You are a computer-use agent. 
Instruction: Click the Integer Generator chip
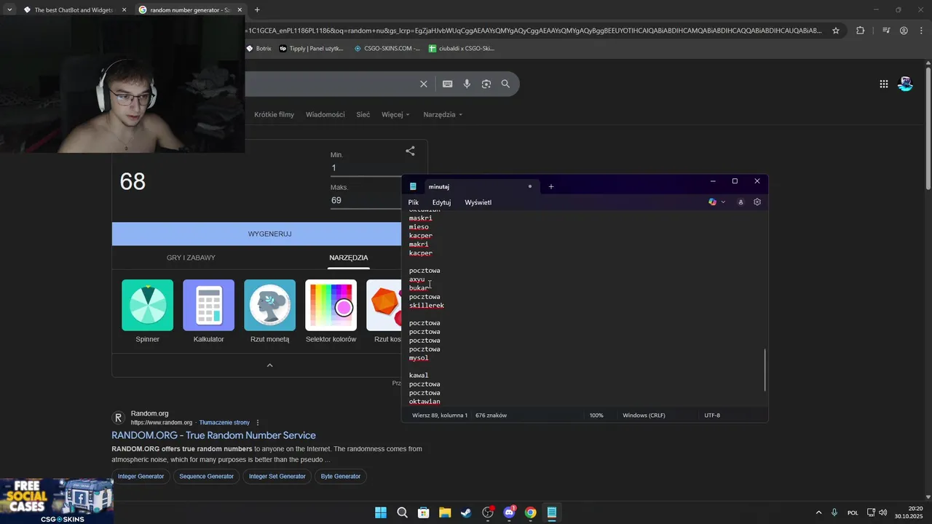pos(141,476)
